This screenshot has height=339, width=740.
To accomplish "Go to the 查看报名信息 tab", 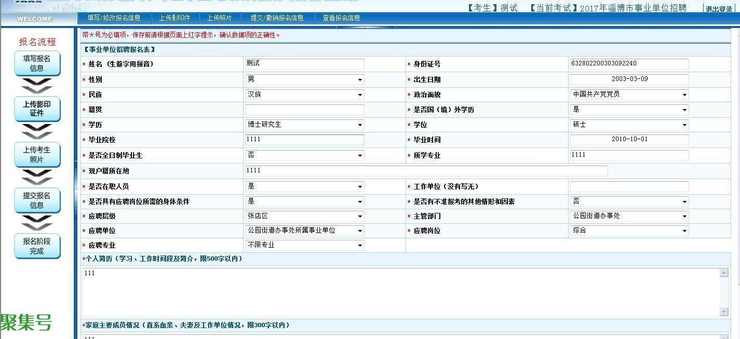I will [x=341, y=18].
